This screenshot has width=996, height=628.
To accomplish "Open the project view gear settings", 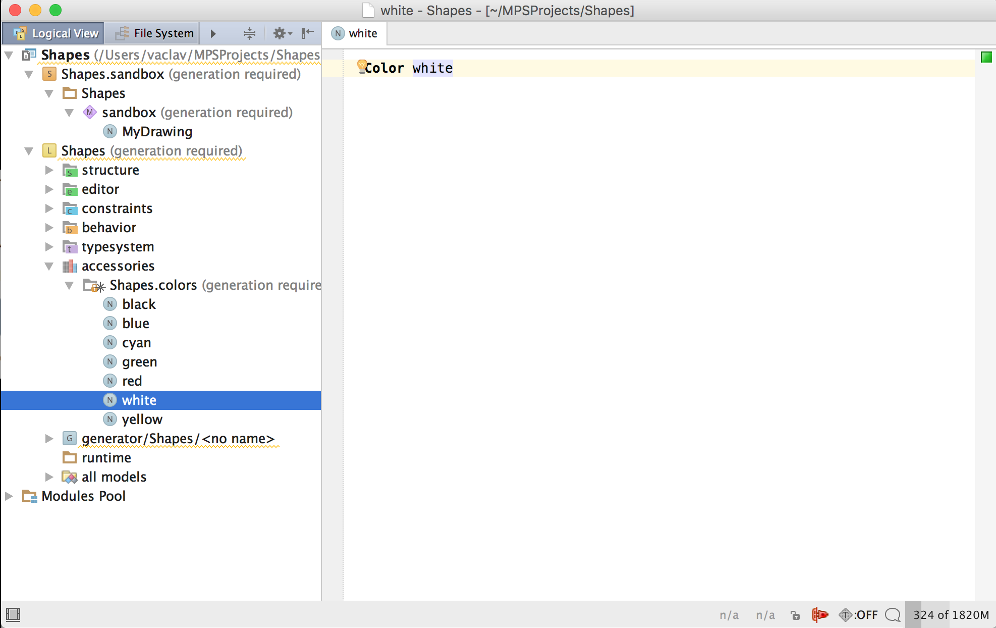I will point(282,33).
